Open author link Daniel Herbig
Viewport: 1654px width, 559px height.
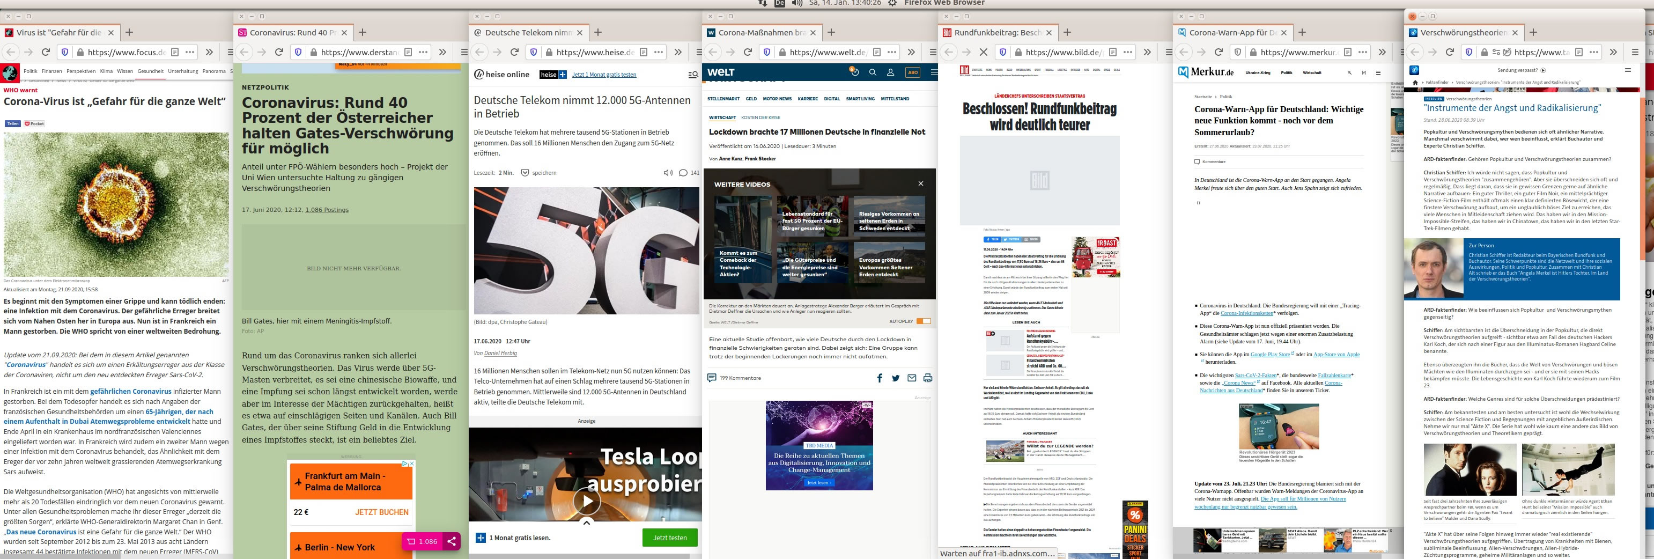pyautogui.click(x=501, y=354)
